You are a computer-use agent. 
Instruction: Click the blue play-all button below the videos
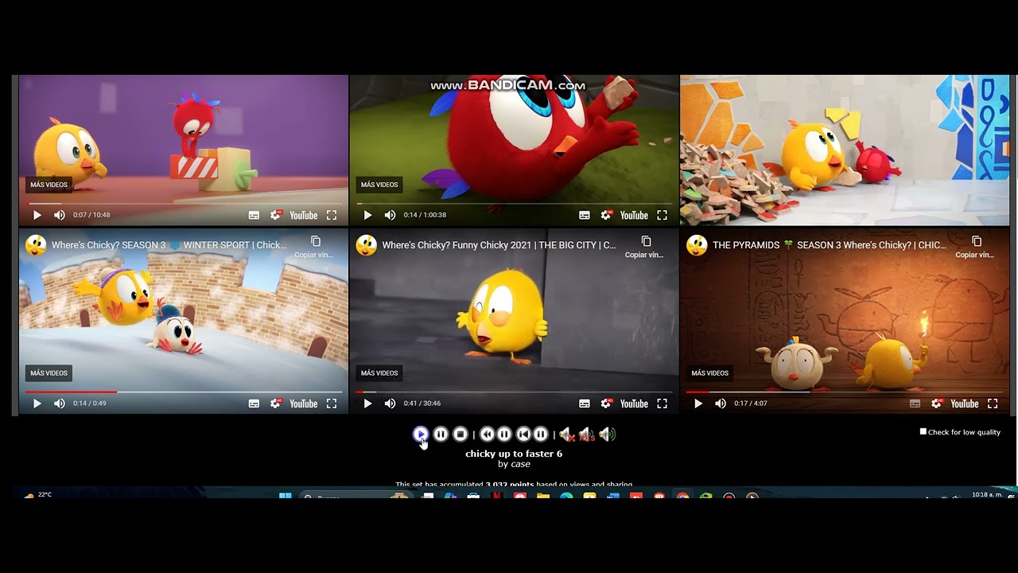point(421,434)
